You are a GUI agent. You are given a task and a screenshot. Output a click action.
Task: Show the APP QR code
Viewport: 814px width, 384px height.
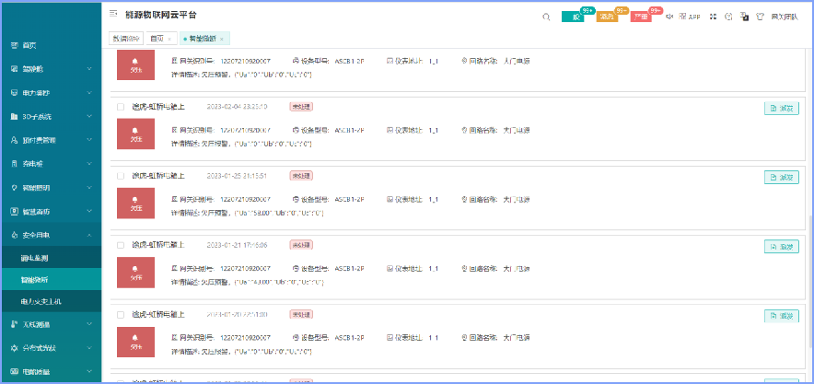click(690, 17)
